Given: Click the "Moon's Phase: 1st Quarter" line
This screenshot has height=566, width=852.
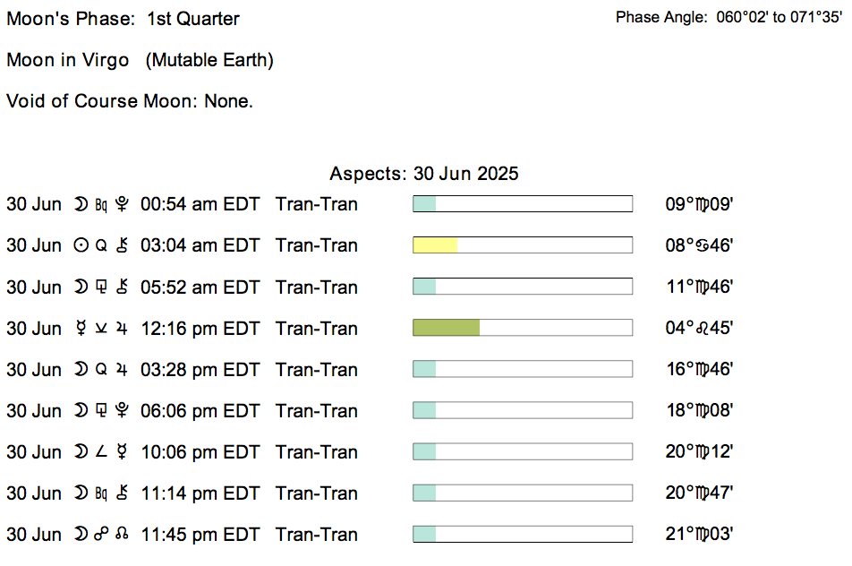Looking at the screenshot, I should click(123, 19).
